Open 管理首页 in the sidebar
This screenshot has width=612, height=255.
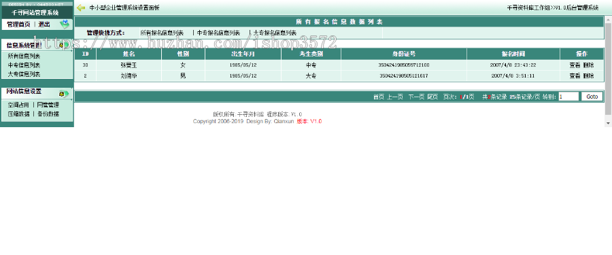pyautogui.click(x=18, y=24)
